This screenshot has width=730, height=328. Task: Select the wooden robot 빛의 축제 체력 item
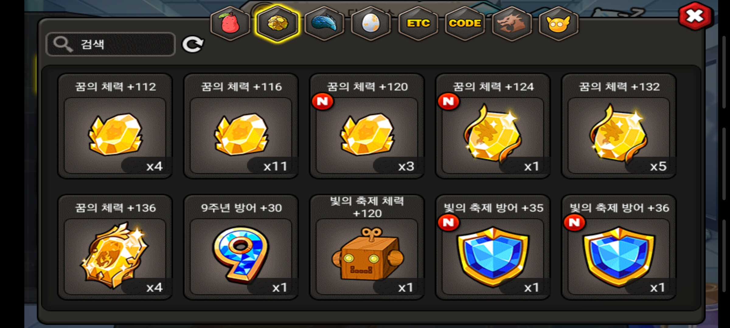pos(367,247)
